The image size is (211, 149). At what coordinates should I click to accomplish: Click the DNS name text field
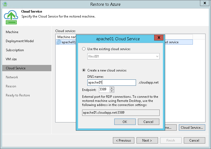[x=112, y=82]
